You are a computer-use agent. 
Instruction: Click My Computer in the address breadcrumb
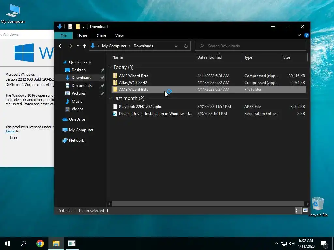click(x=114, y=46)
